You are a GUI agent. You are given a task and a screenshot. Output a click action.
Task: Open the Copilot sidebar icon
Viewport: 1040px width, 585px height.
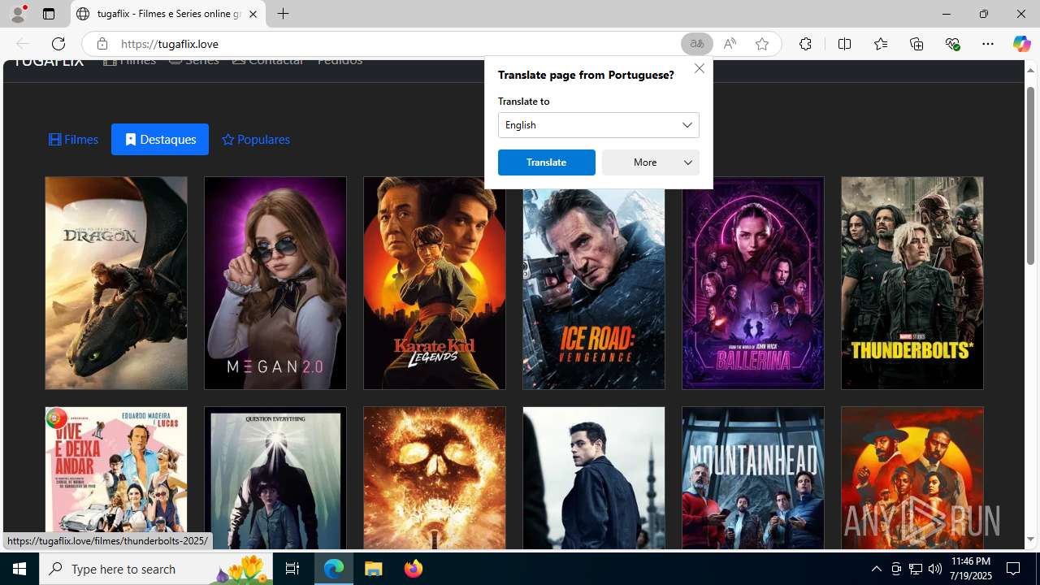tap(1021, 44)
